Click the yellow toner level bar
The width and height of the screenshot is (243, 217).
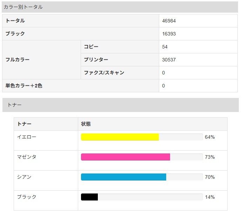click(x=142, y=137)
